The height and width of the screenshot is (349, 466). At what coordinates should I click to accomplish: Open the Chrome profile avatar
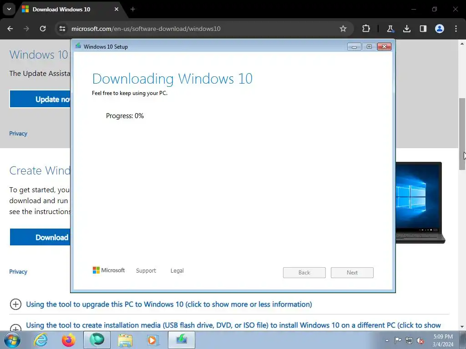coord(440,29)
